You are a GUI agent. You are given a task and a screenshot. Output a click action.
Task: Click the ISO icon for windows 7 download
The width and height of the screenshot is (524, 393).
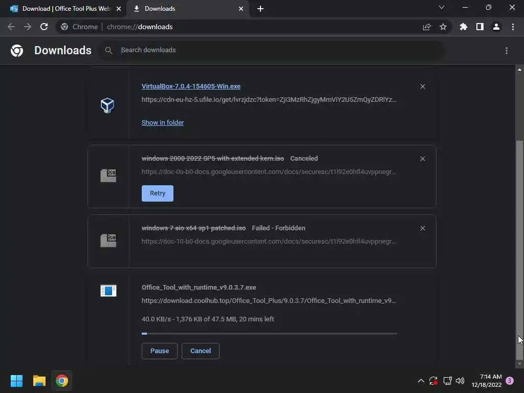108,241
